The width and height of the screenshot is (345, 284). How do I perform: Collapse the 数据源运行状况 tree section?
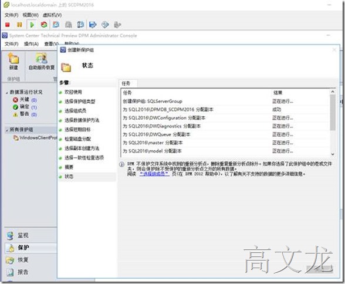6,93
